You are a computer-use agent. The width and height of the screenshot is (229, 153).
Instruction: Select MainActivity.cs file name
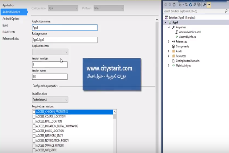(x=183, y=66)
